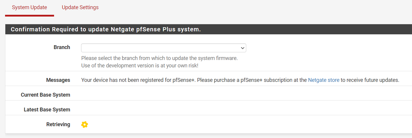This screenshot has height=138, width=412.
Task: Expand the Branch chevron arrow
Action: [x=242, y=48]
